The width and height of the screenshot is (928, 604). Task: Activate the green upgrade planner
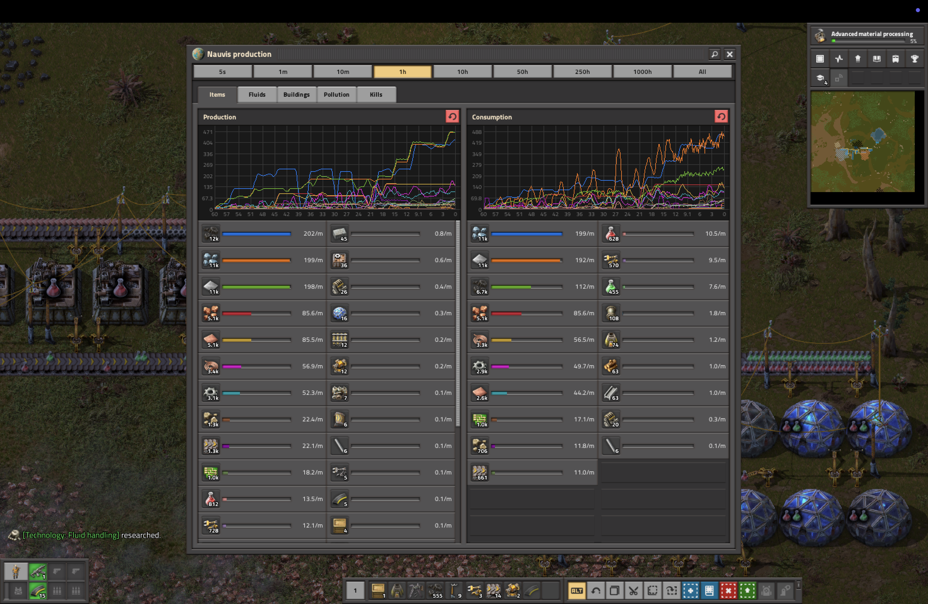[x=747, y=590]
